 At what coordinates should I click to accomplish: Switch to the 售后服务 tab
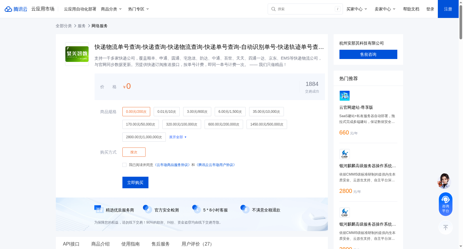pos(161,244)
